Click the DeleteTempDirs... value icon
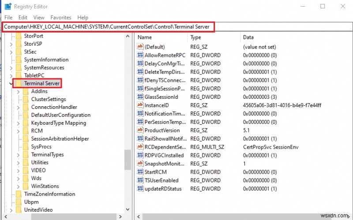 click(140, 72)
